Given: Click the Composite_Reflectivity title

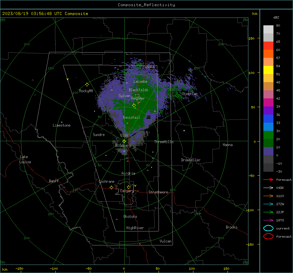Looking at the screenshot, I should pos(146,5).
